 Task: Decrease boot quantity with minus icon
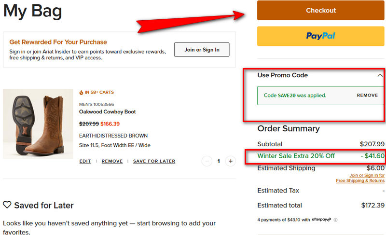[207, 161]
